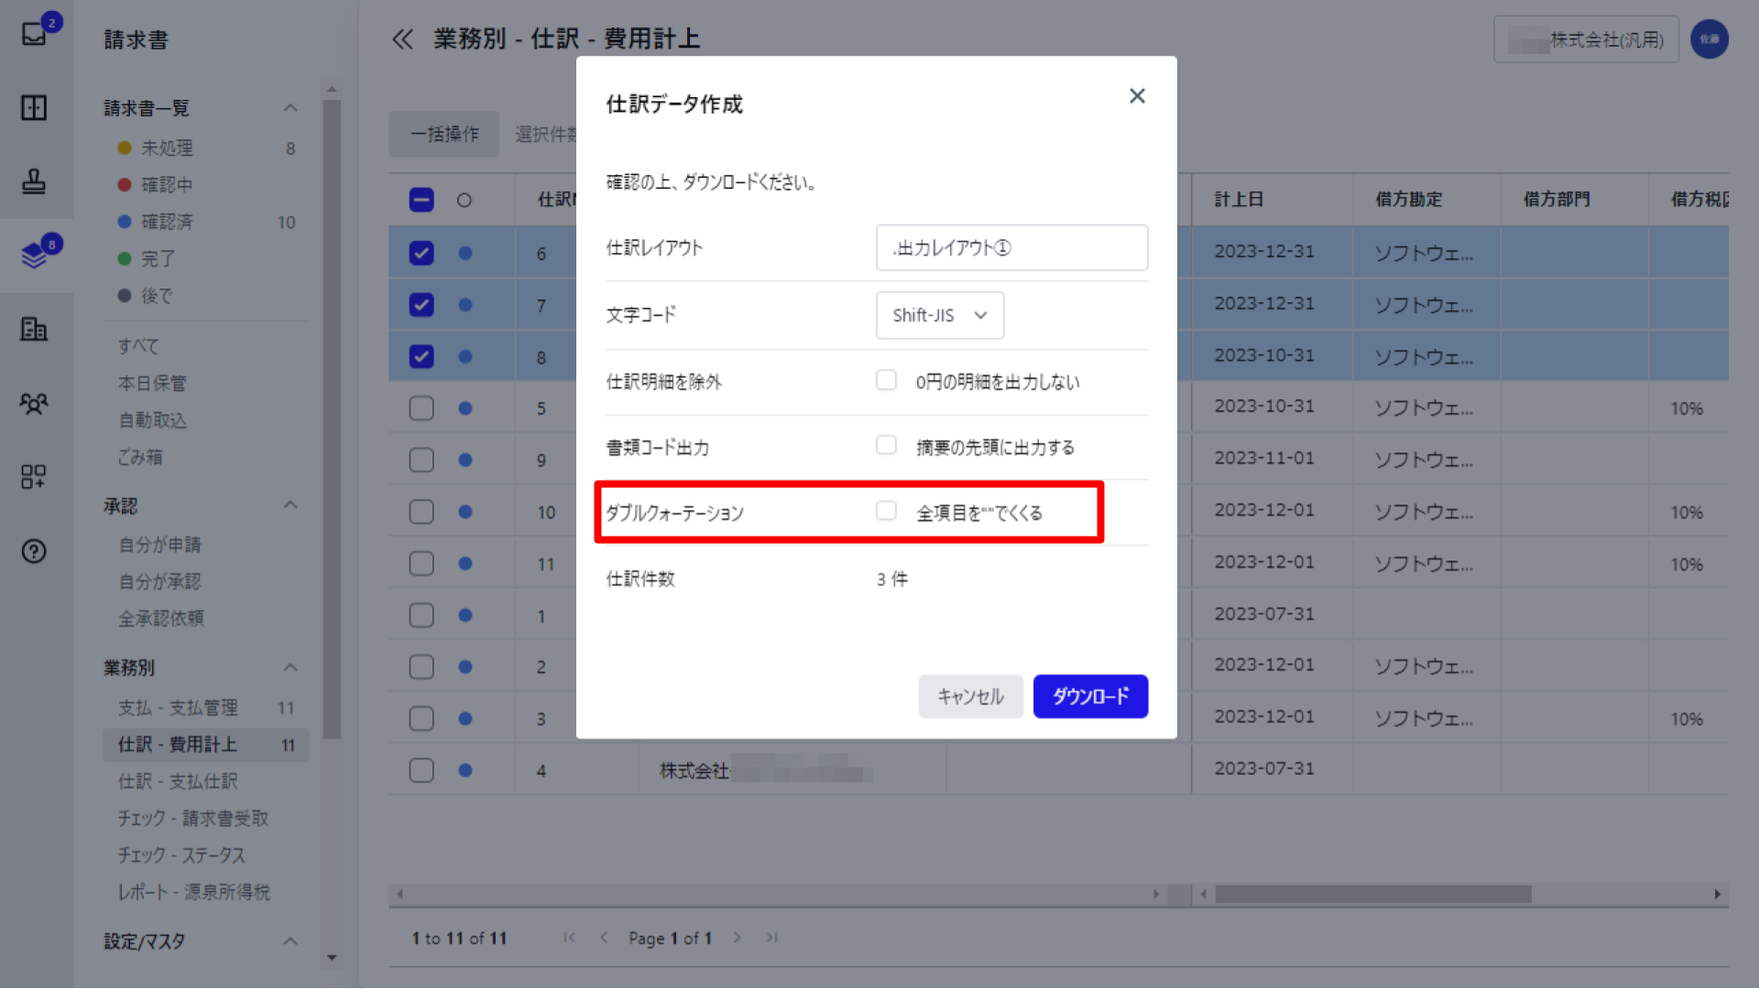Open the 文字コード Shift-JIS dropdown
Viewport: 1759px width, 989px height.
[940, 315]
